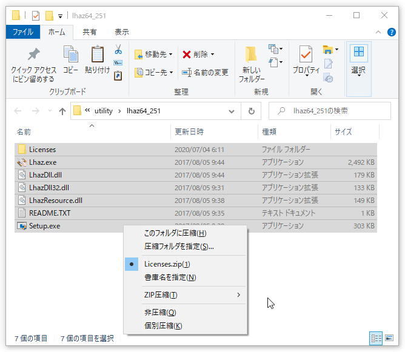
Task: Go up one folder level with the arrow
Action: coord(62,111)
